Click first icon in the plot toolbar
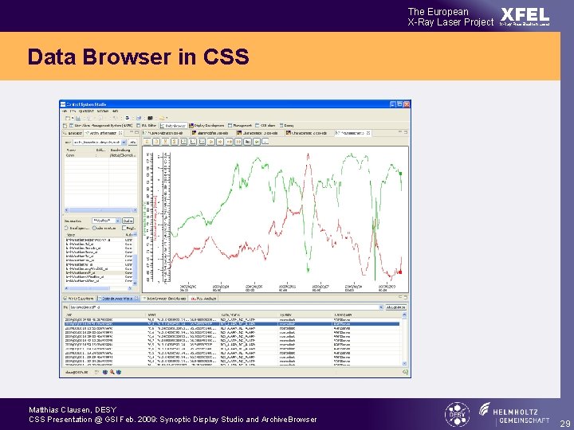The width and height of the screenshot is (574, 430). tap(147, 142)
